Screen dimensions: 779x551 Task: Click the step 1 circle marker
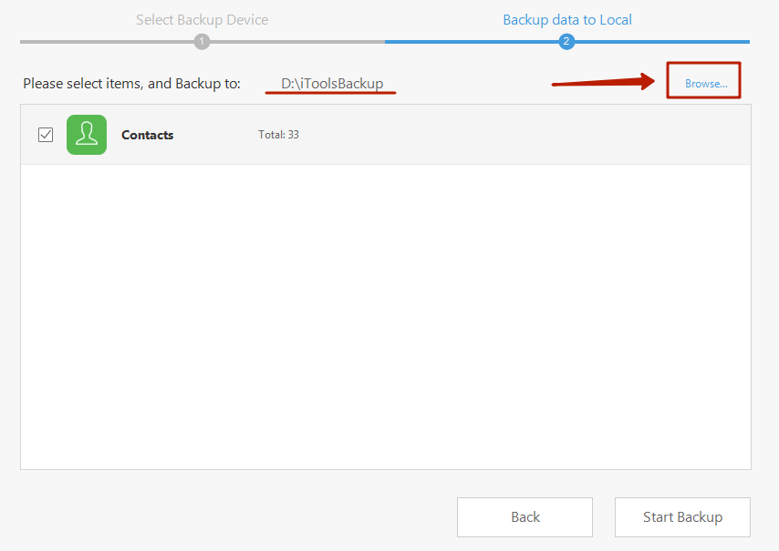pos(202,42)
